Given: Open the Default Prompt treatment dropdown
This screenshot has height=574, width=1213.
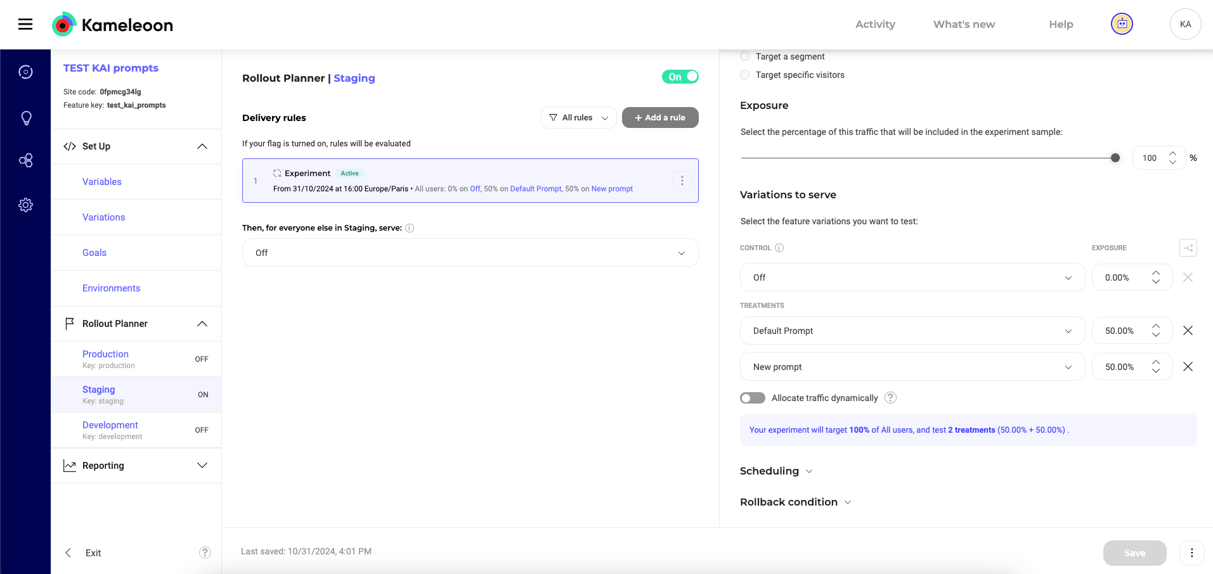Looking at the screenshot, I should tap(912, 331).
